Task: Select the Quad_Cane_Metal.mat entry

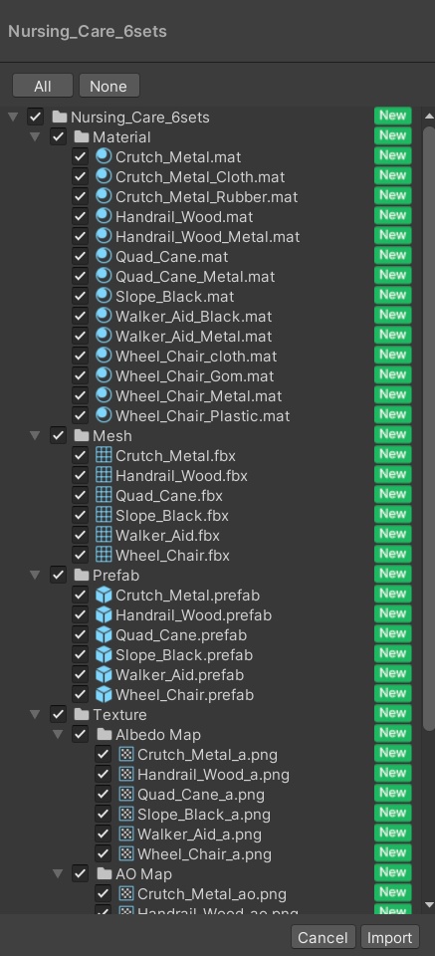Action: [x=195, y=276]
